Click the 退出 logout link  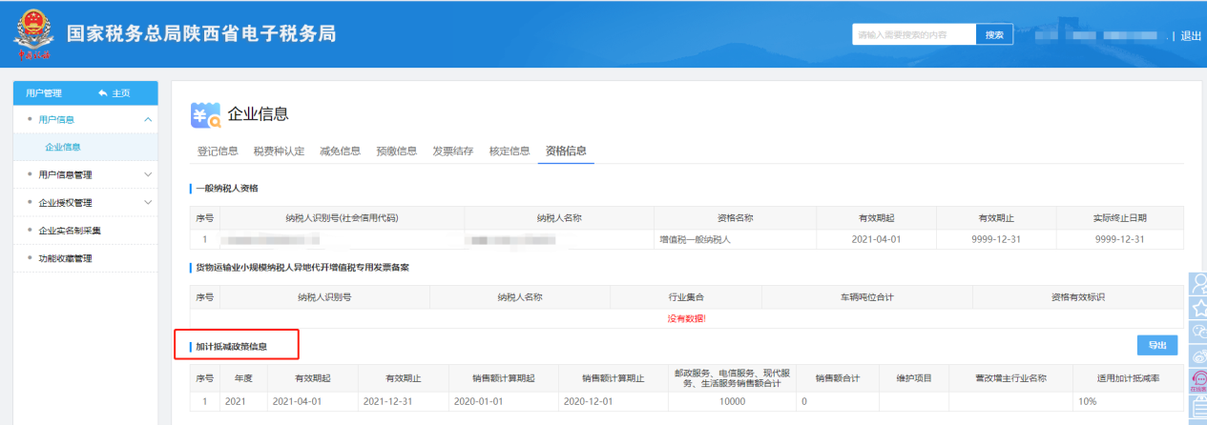pyautogui.click(x=1191, y=35)
